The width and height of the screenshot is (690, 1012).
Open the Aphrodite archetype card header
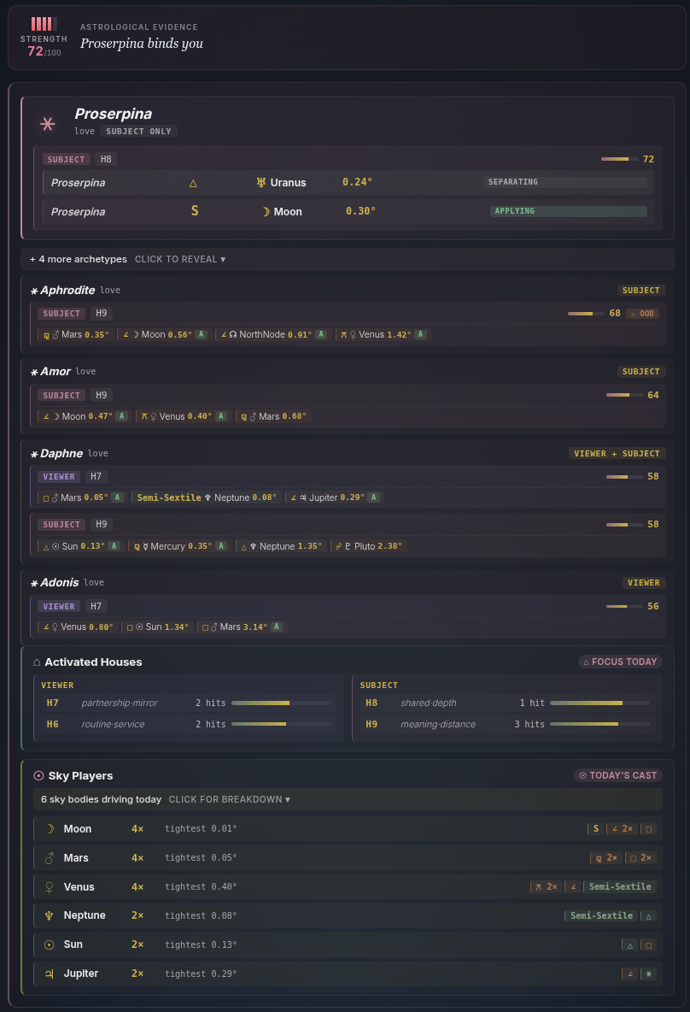click(x=348, y=291)
